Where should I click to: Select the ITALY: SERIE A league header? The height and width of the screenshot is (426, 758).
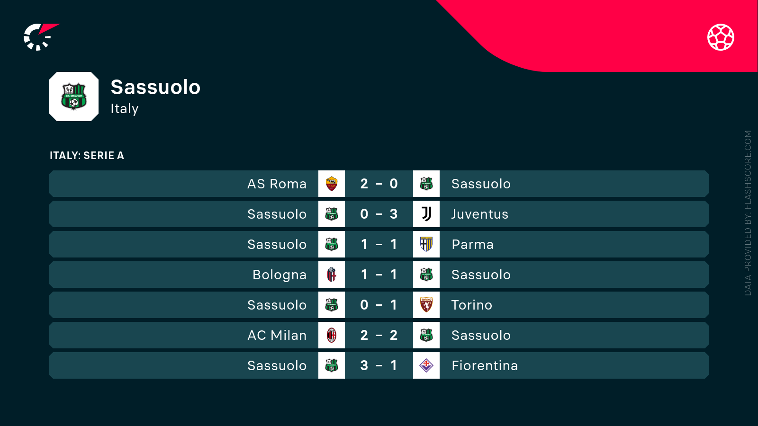[x=87, y=156]
